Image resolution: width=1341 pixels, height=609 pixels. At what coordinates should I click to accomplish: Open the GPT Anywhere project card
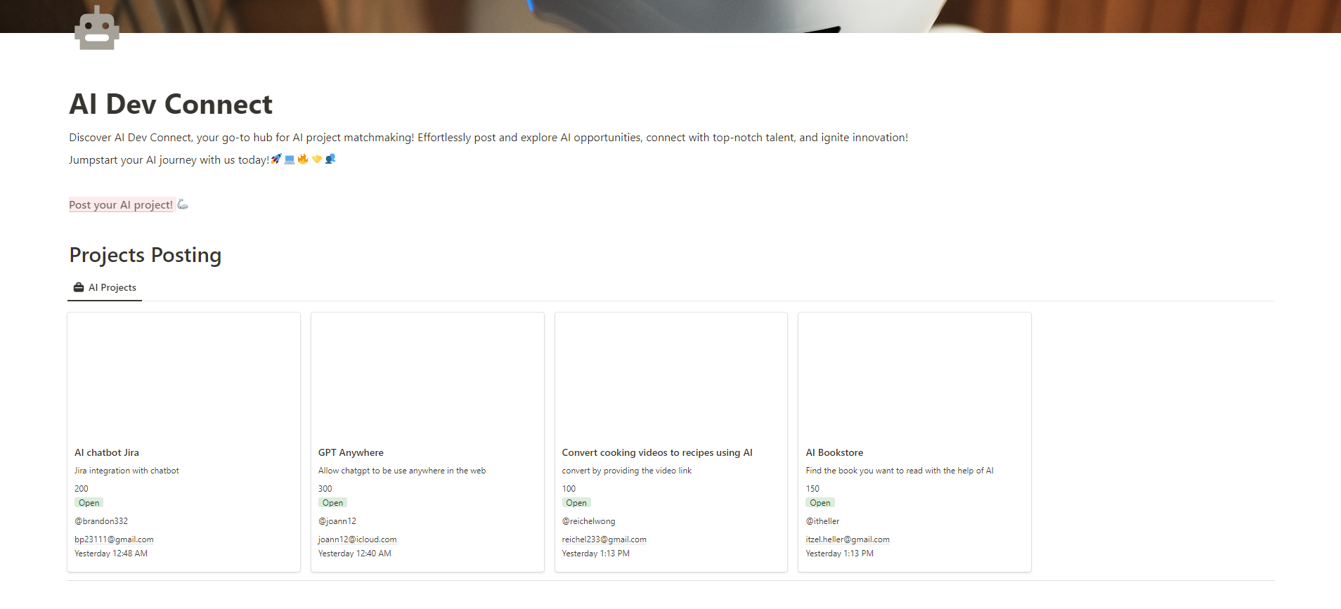point(351,452)
